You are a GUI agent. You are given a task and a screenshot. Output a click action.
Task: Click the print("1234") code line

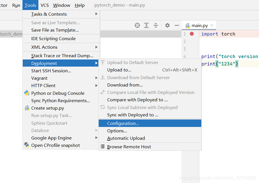[220, 64]
